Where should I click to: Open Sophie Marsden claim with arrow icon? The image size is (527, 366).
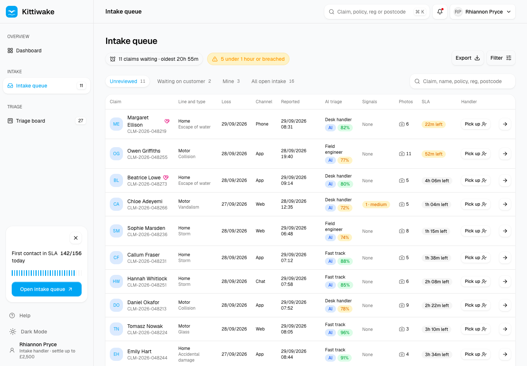pos(505,231)
